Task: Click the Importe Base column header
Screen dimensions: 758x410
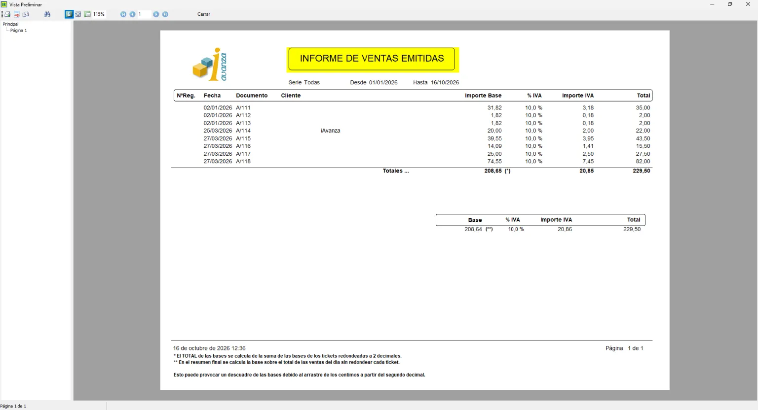Action: (x=483, y=96)
